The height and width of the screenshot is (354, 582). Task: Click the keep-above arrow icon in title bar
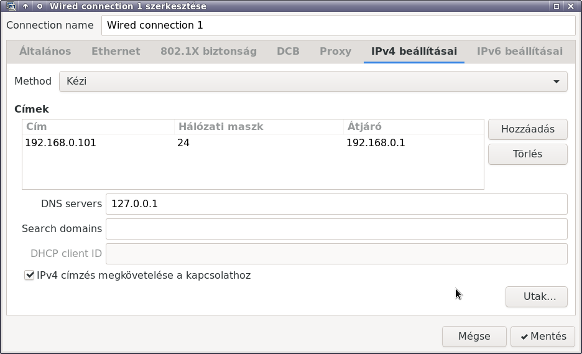coord(25,6)
